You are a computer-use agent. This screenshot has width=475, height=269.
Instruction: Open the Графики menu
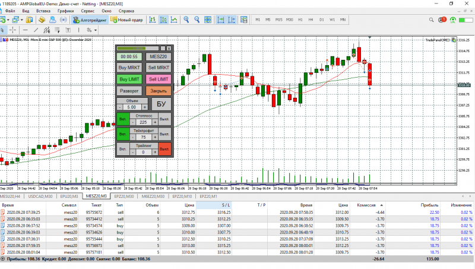(65, 11)
